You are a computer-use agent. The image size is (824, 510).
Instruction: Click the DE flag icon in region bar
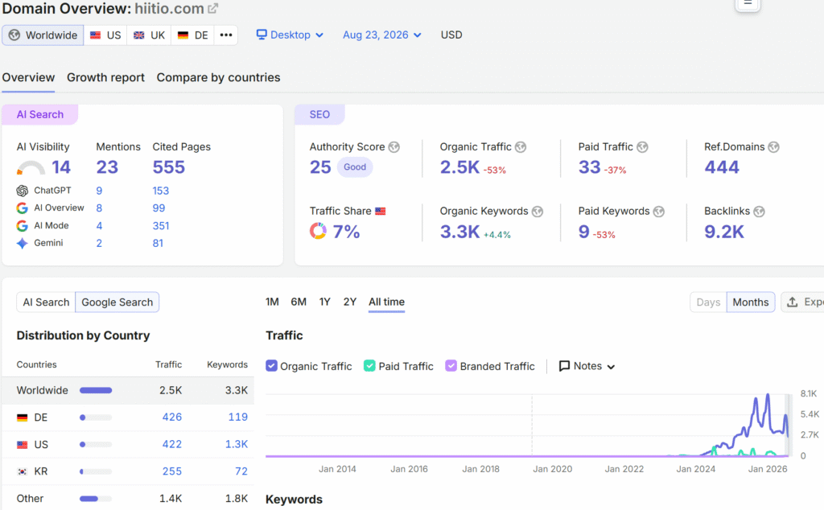click(183, 35)
